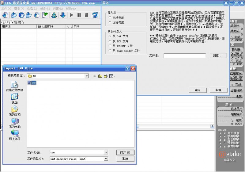Open Network Neighborhood (网上邻居) in places bar
Screen dimensions: 245x172
15,135
